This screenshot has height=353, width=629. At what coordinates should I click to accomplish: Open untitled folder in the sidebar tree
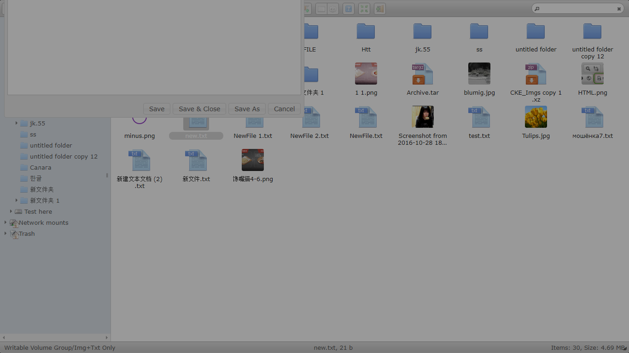click(51, 145)
